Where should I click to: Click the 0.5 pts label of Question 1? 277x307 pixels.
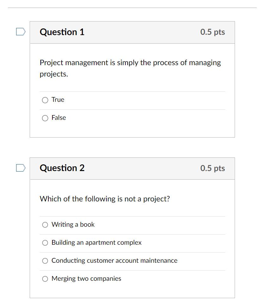(213, 32)
